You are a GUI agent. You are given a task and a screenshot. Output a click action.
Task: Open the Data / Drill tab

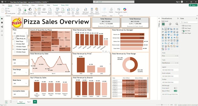click(65, 5)
